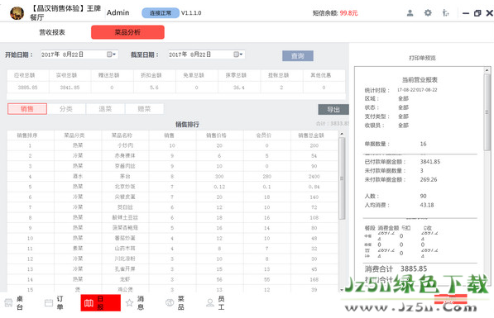
Task: Click the 消费合计 3885.85 line
Action: tap(396, 269)
